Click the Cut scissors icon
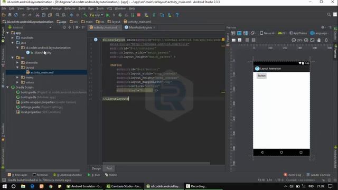 37,15
